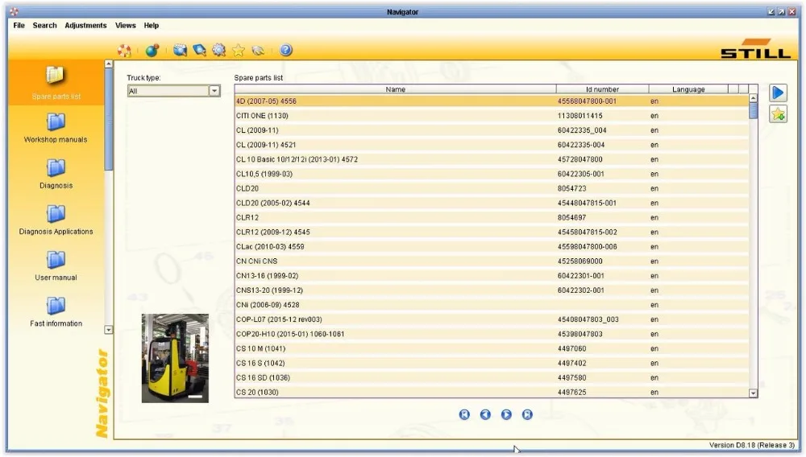Click the spare parts list scrollbar down arrow
Viewport: 806px width, 457px height.
pyautogui.click(x=753, y=393)
